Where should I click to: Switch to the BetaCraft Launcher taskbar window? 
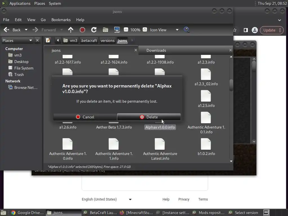point(100,213)
